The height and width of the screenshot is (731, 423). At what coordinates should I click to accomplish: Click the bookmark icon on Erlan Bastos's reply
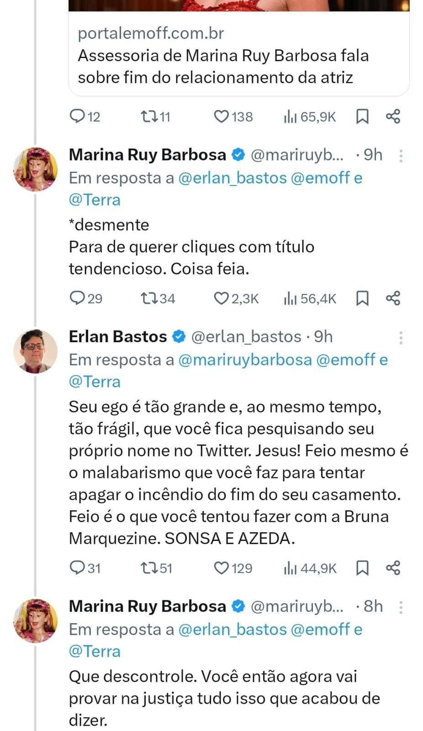(363, 568)
